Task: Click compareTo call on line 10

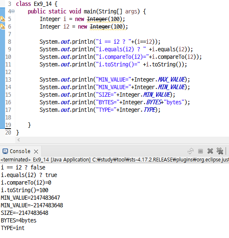Action: click(x=171, y=57)
